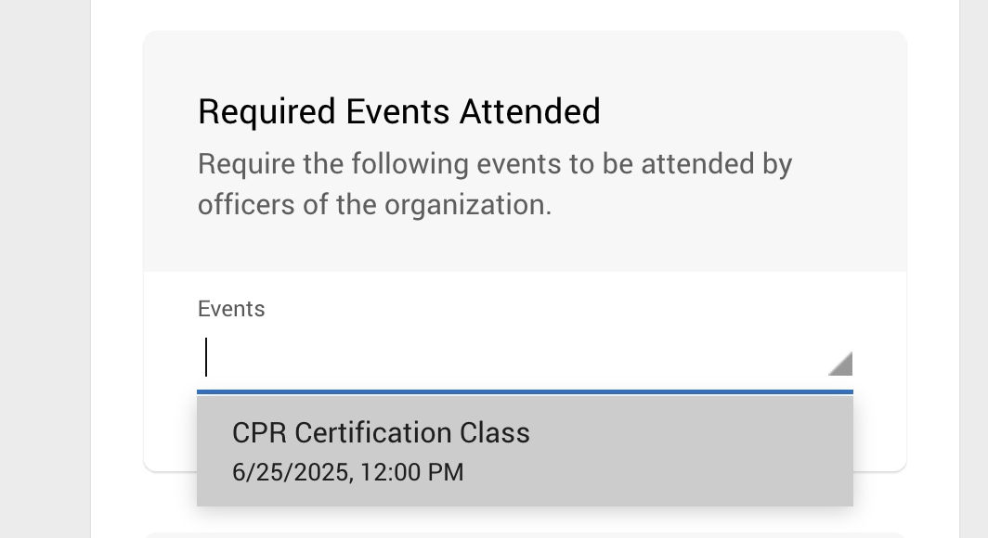
Task: Click the officers requirement description text
Action: point(495,185)
